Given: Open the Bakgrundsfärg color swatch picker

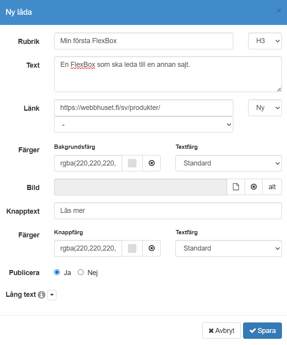Looking at the screenshot, I should point(132,163).
